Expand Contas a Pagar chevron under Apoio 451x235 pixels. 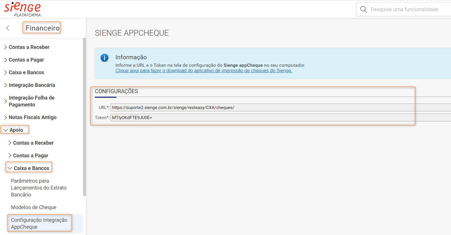pyautogui.click(x=10, y=156)
